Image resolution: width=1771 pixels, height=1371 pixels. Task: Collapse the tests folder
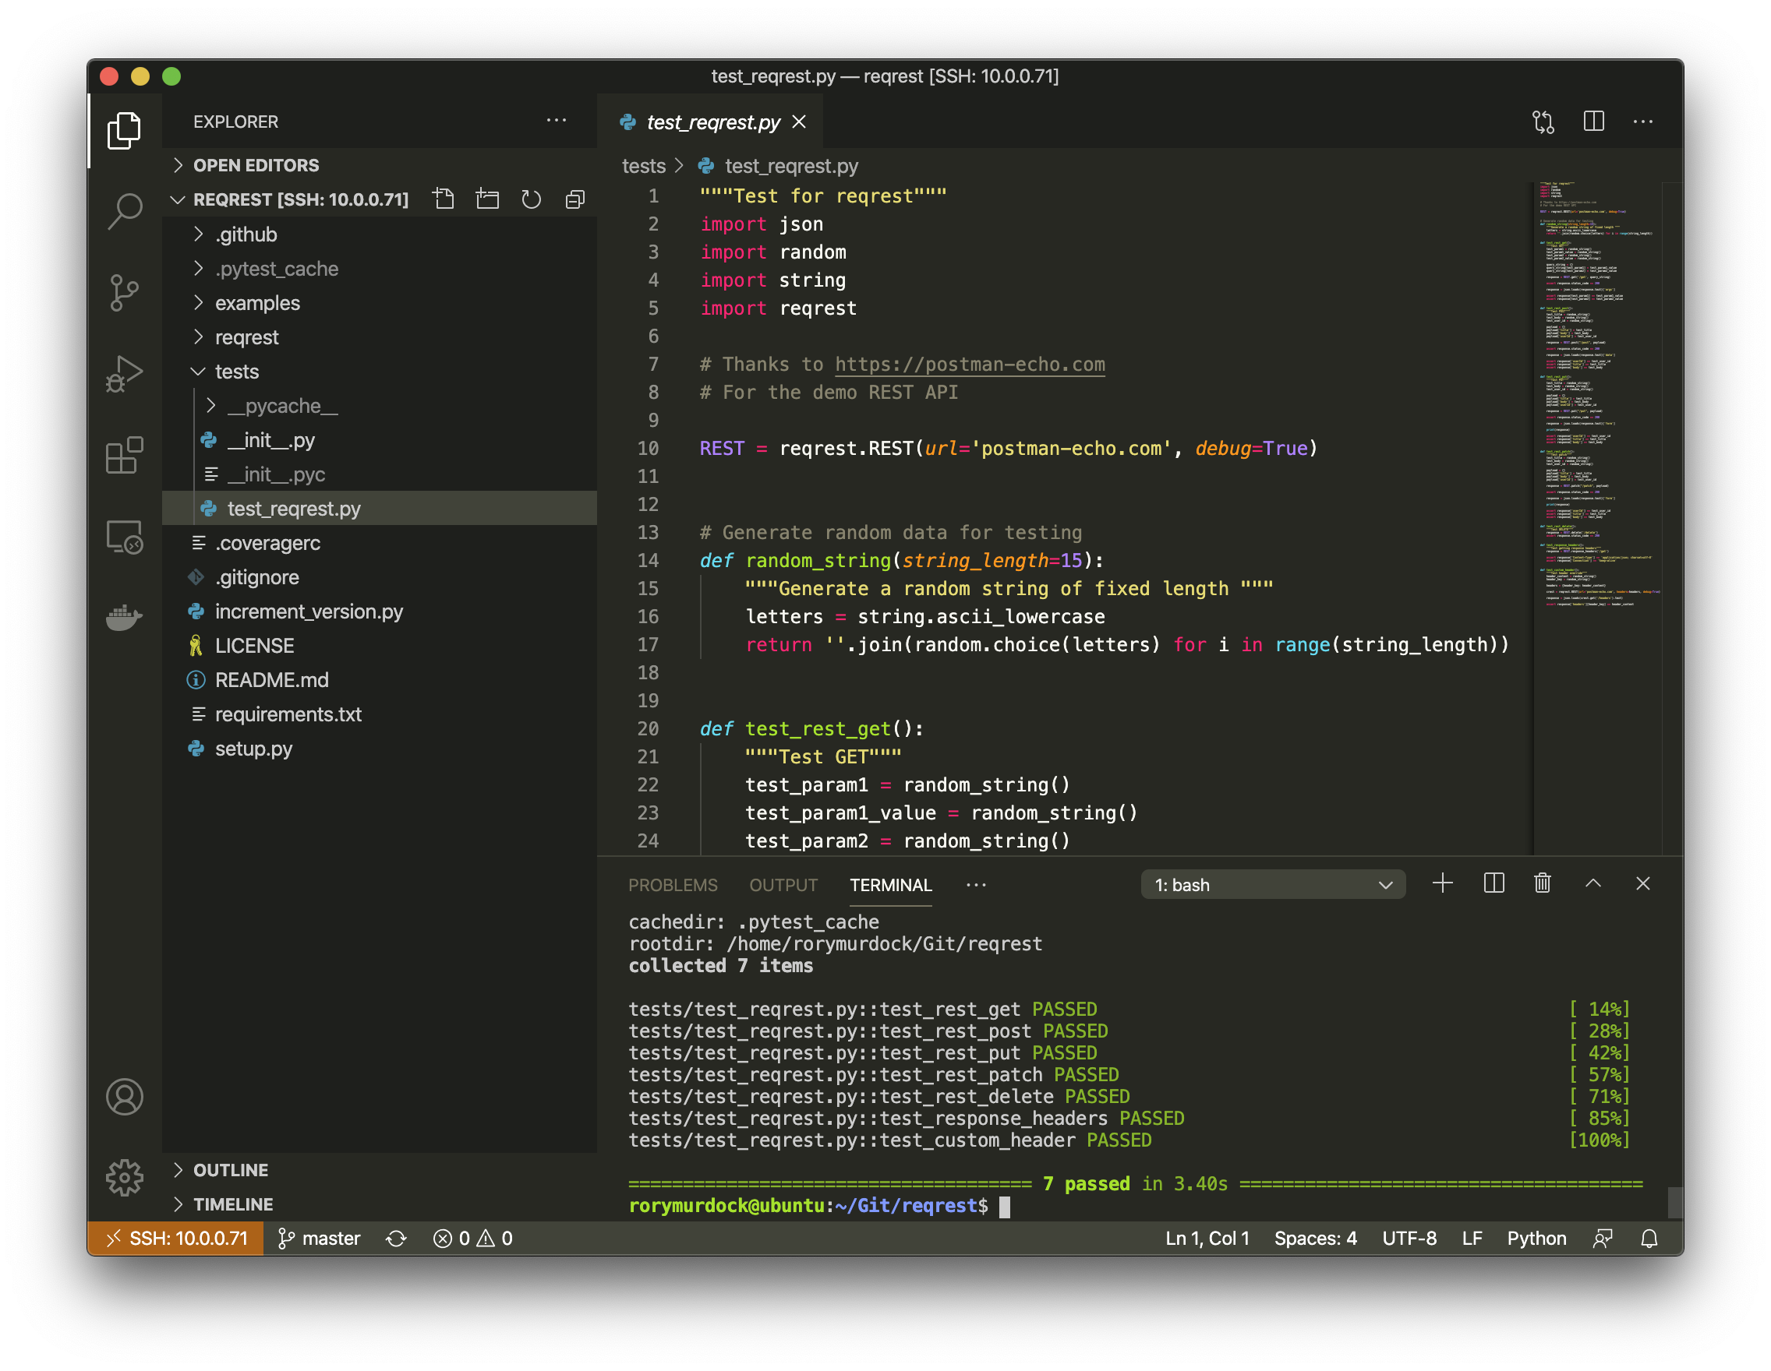pos(380,371)
